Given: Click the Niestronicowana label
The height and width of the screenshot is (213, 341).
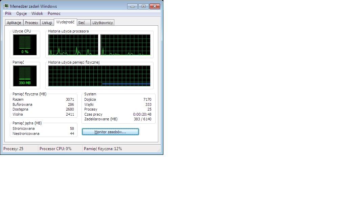Looking at the screenshot, I should [x=26, y=134].
